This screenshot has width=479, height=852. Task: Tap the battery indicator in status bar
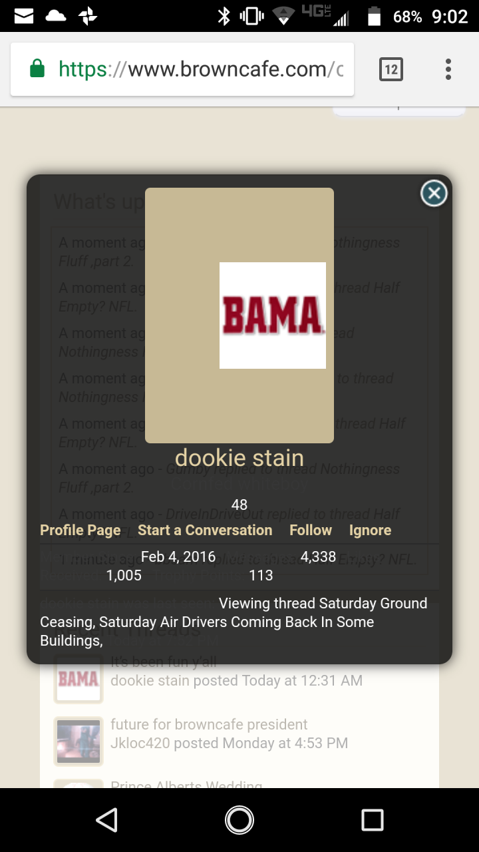(x=375, y=16)
